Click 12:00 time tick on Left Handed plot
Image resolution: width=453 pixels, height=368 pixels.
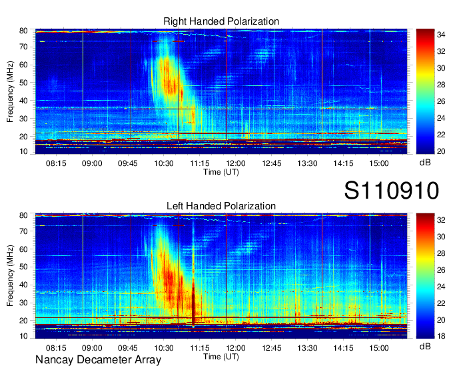(236, 348)
